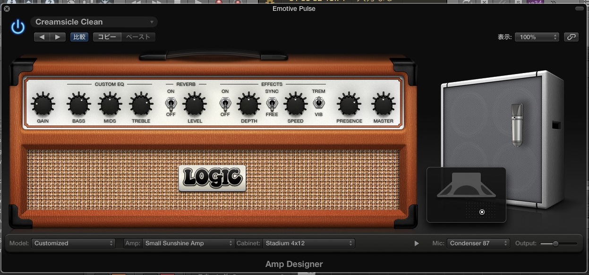Screen dimensions: 589x275
Task: Toggle the EFFECTS on/off switch
Action: (x=225, y=103)
